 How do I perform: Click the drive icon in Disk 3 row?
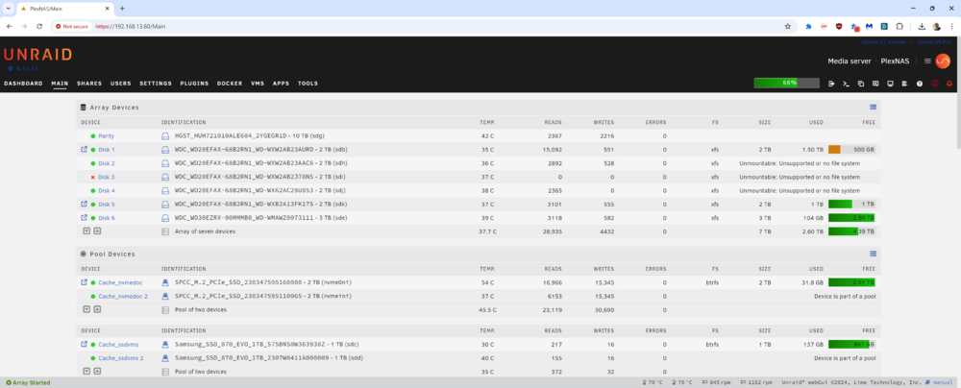tap(165, 177)
